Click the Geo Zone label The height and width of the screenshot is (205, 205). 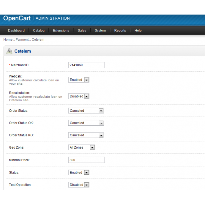tap(17, 147)
